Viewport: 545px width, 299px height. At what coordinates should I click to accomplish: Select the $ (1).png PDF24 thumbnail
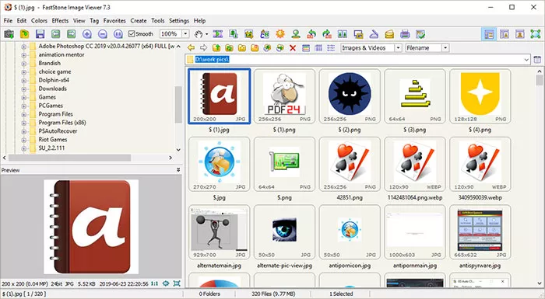click(x=284, y=96)
